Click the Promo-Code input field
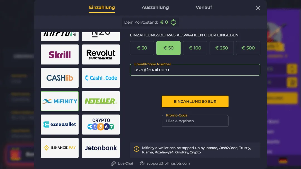The width and height of the screenshot is (301, 169). tap(195, 121)
